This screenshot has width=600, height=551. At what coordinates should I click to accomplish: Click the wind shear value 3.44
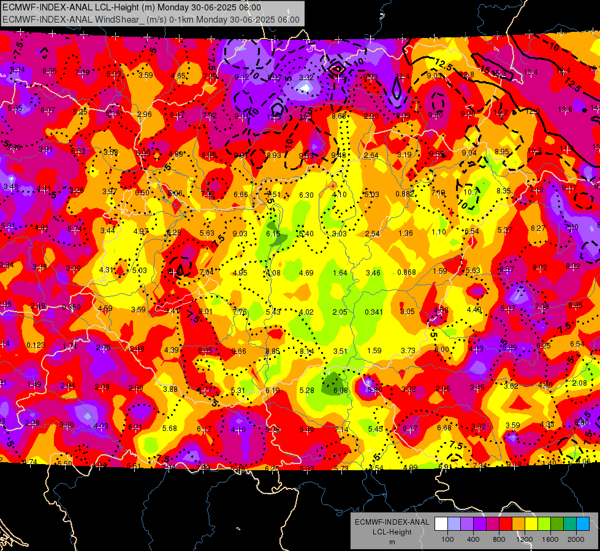click(107, 230)
